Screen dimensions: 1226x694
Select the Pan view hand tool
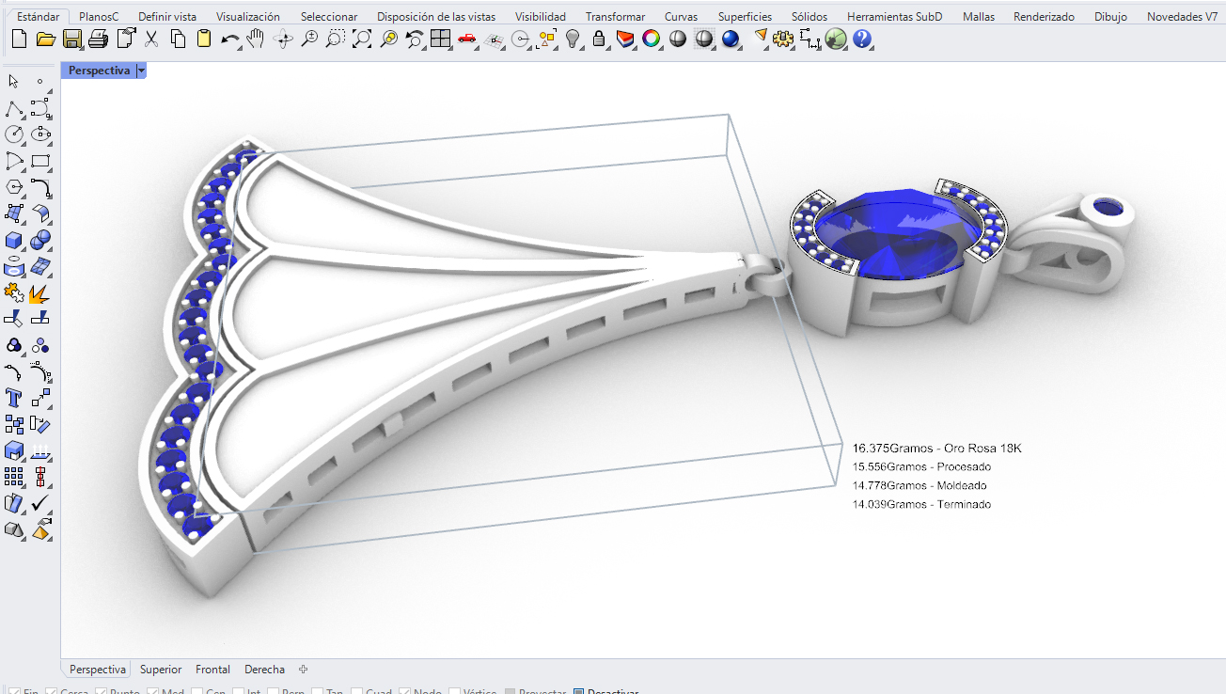(x=256, y=39)
